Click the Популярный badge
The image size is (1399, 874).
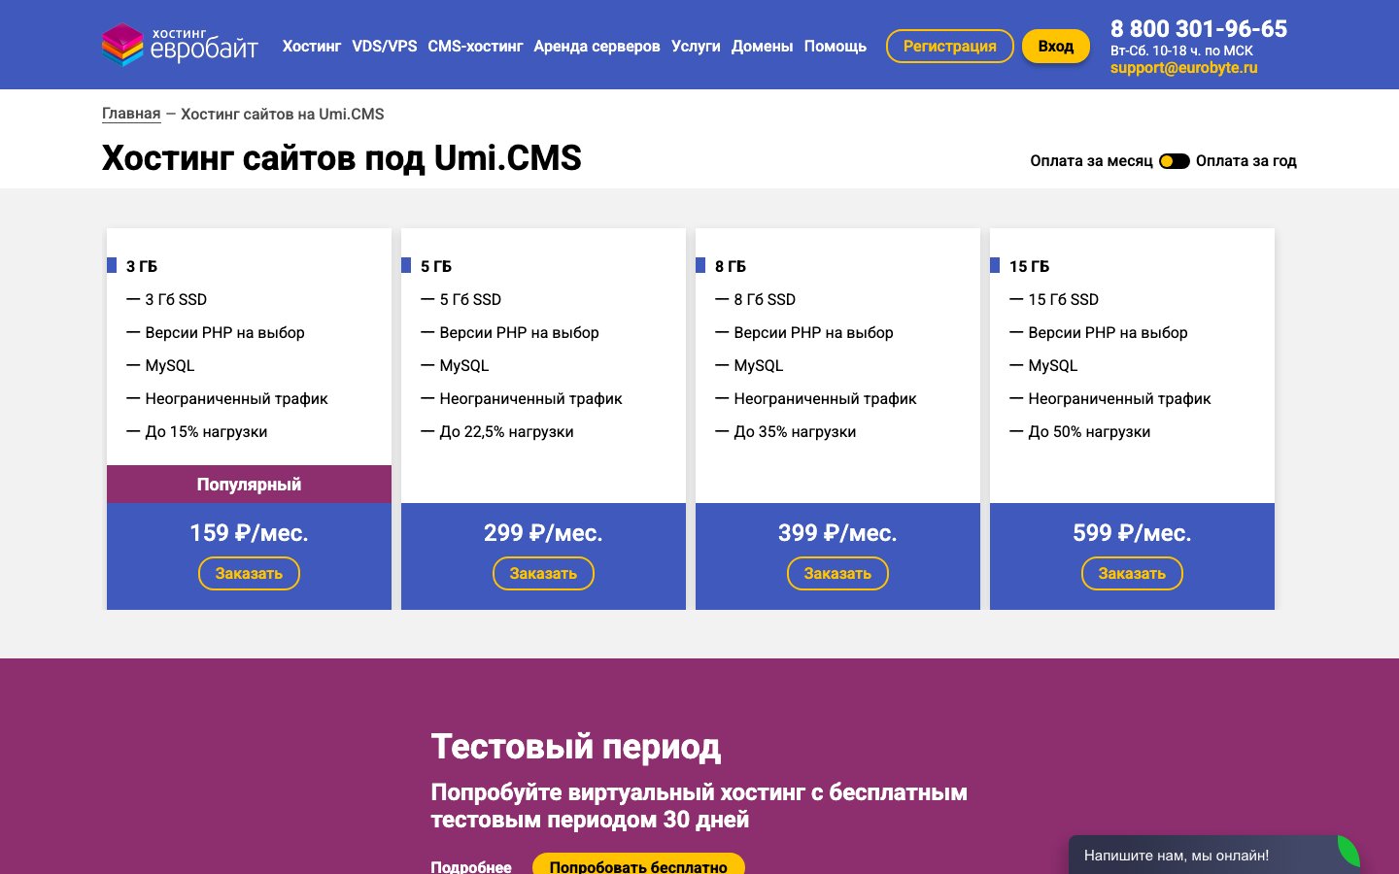[x=249, y=485]
